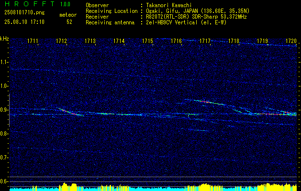This screenshot has height=191, width=301.
Task: Click the Receiving Location label
Action: coord(111,11)
